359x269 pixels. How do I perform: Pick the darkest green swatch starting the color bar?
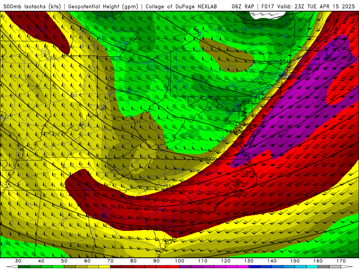pos(24,267)
